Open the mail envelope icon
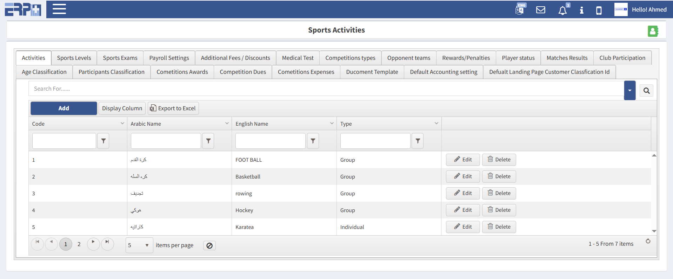673x279 pixels. click(541, 10)
